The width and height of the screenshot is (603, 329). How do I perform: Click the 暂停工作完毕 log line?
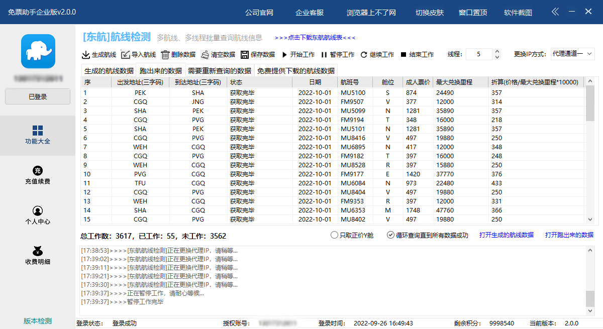[122, 302]
